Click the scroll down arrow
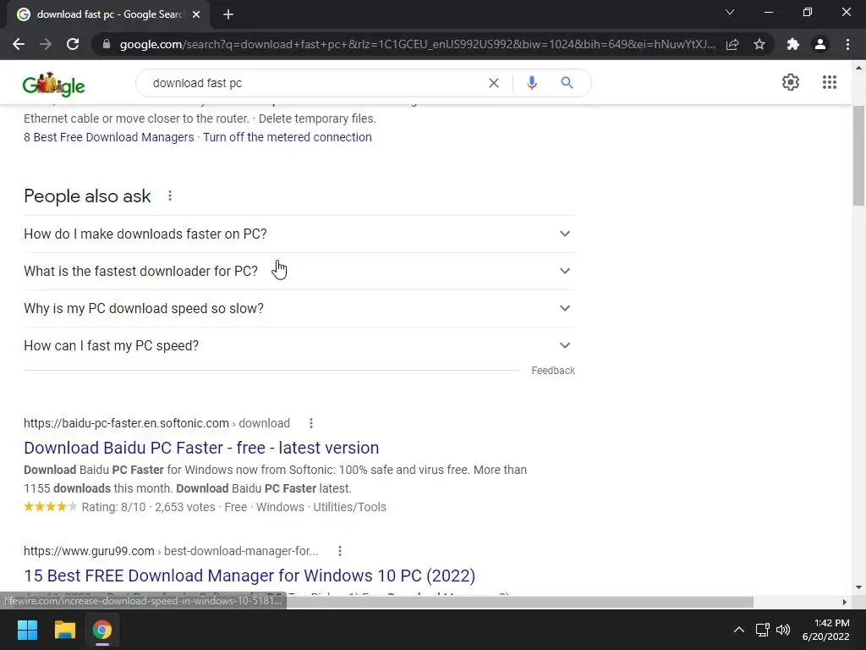This screenshot has width=866, height=650. (x=859, y=588)
